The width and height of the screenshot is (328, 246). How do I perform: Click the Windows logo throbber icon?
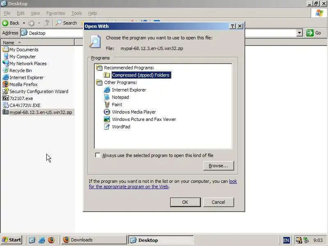point(319,13)
